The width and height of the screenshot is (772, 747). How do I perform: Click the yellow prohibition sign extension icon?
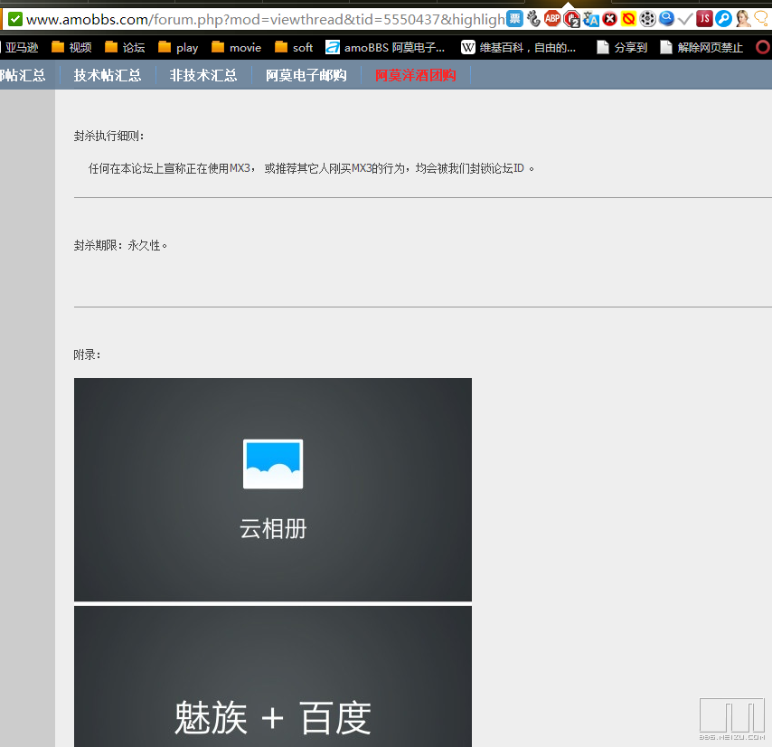[x=628, y=19]
